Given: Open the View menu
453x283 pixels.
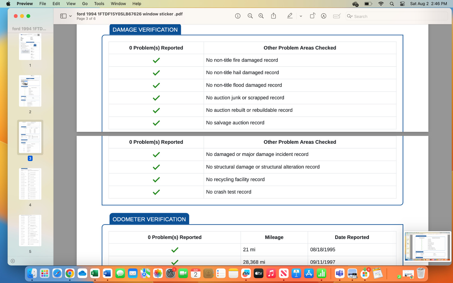Looking at the screenshot, I should click(71, 4).
